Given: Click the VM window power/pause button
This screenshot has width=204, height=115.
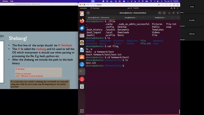Looking at the screenshot, I should point(88,5).
